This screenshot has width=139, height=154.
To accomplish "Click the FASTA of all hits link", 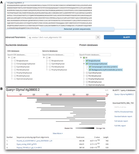I will [120, 107].
